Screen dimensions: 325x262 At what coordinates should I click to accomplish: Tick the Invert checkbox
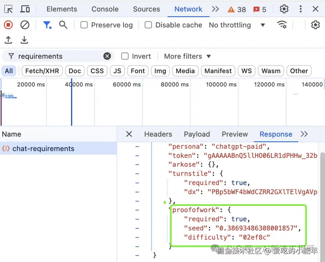pos(125,56)
